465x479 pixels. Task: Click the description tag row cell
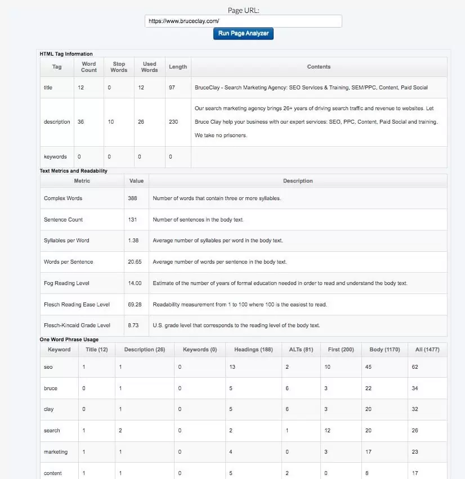(x=56, y=122)
